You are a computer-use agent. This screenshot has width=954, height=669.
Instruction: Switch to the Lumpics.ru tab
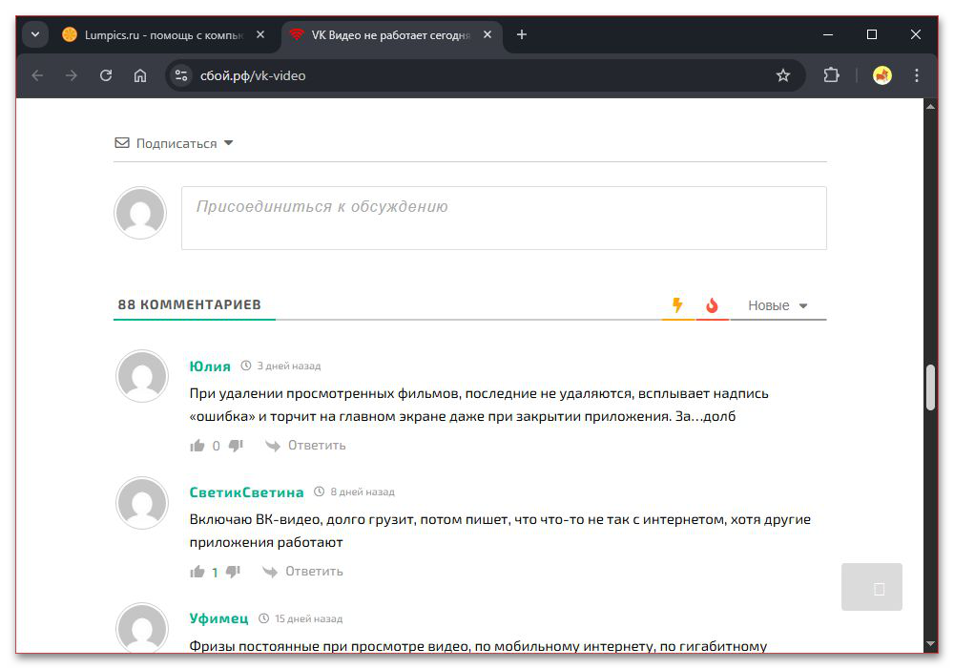162,35
